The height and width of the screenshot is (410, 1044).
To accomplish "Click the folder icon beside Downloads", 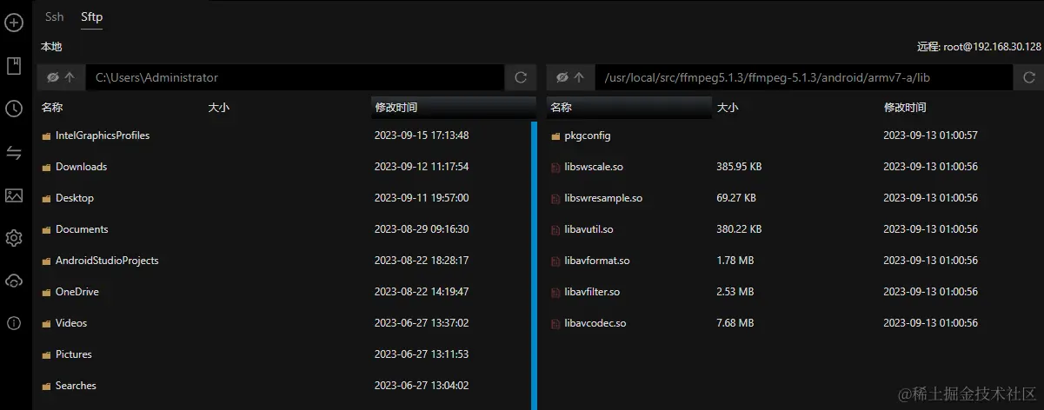I will coord(46,168).
